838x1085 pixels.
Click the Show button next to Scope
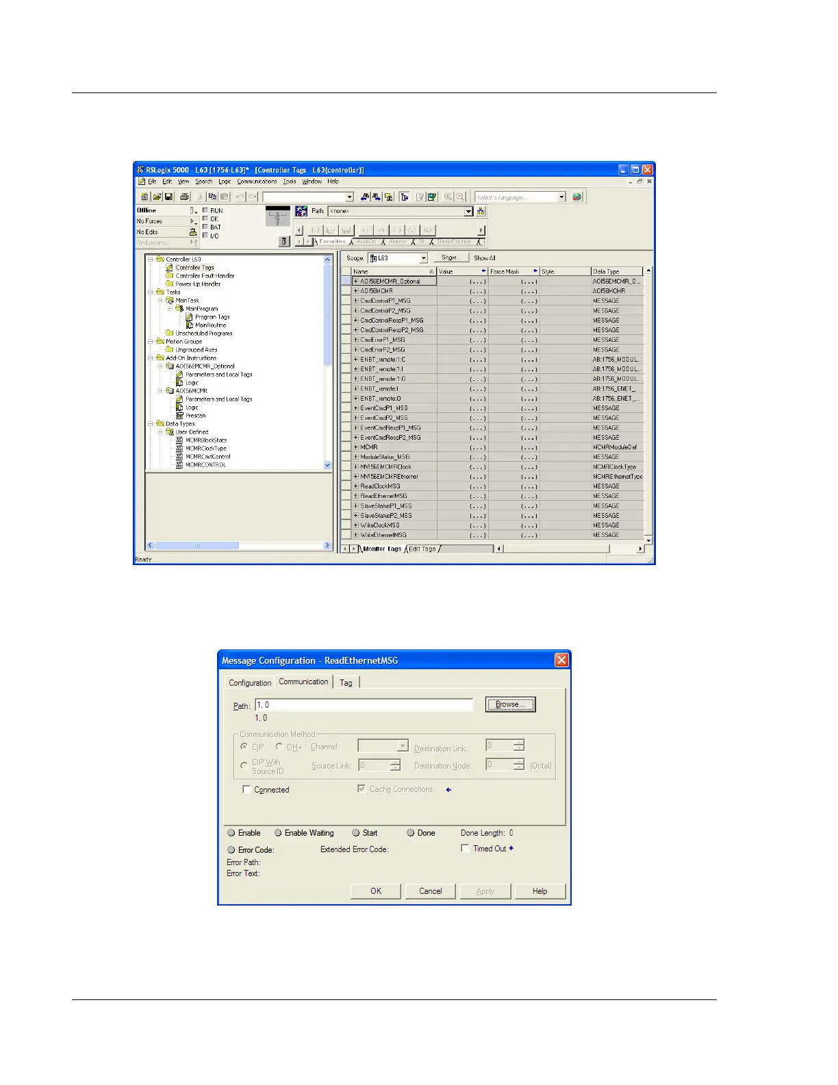coord(450,258)
